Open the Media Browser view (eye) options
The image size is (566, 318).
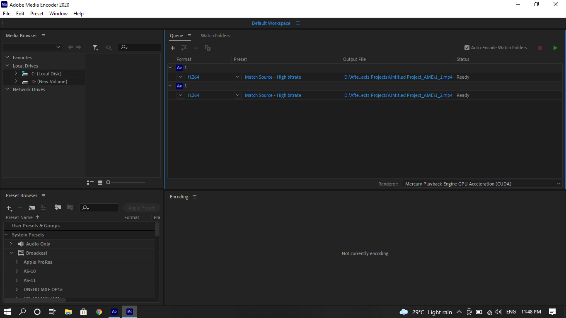(x=109, y=48)
